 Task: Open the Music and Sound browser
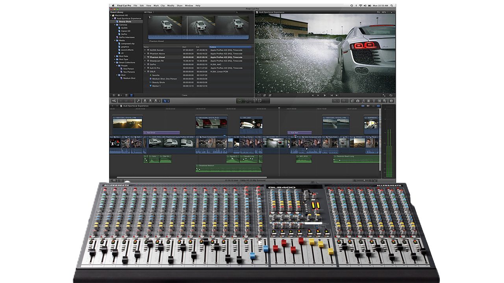pos(363,101)
